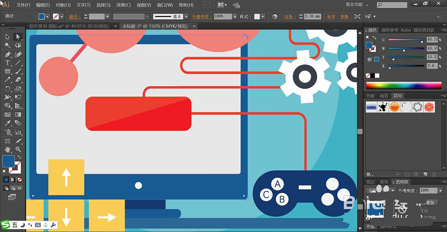Viewport: 447px width, 232px height.
Task: Click the 变换 transform link
Action: 344,17
